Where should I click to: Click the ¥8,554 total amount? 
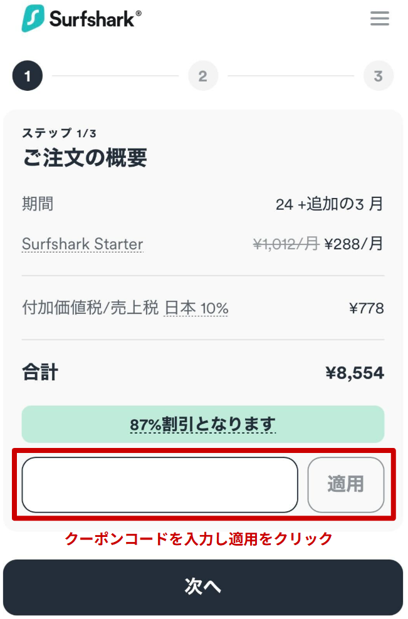(354, 373)
